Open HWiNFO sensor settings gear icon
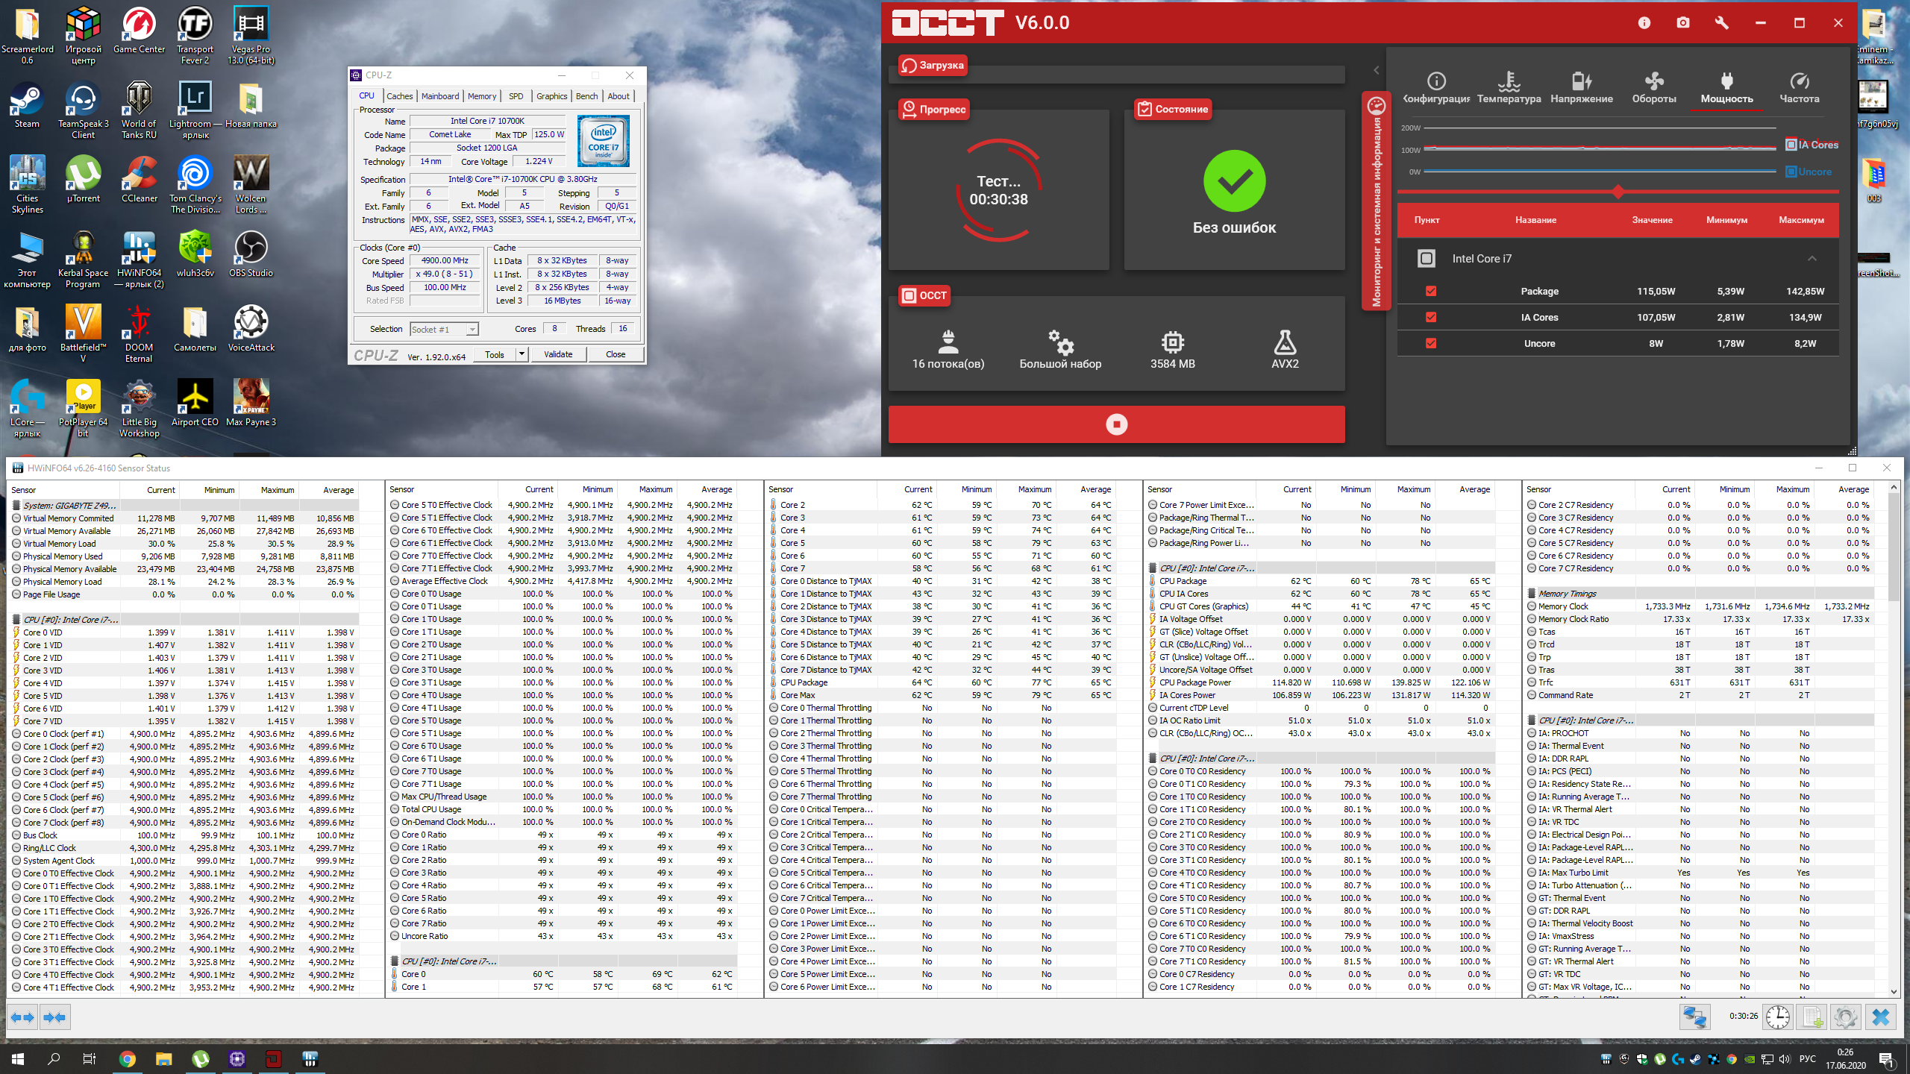The height and width of the screenshot is (1074, 1910). [x=1845, y=1017]
